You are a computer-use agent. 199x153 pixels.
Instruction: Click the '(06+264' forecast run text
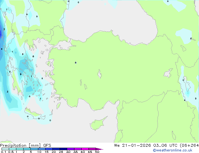pyautogui.click(x=189, y=146)
